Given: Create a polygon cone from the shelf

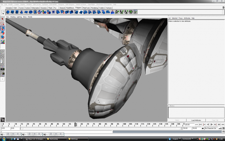Looking at the screenshot, I should (21, 12).
